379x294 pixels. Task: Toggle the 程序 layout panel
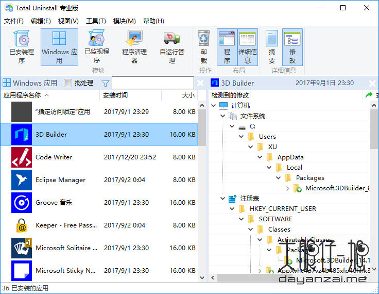tap(227, 47)
